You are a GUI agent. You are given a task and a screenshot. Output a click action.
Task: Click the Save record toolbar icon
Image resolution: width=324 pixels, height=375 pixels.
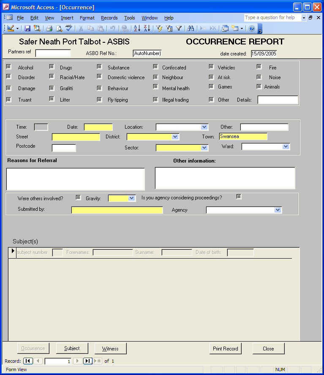pos(27,28)
